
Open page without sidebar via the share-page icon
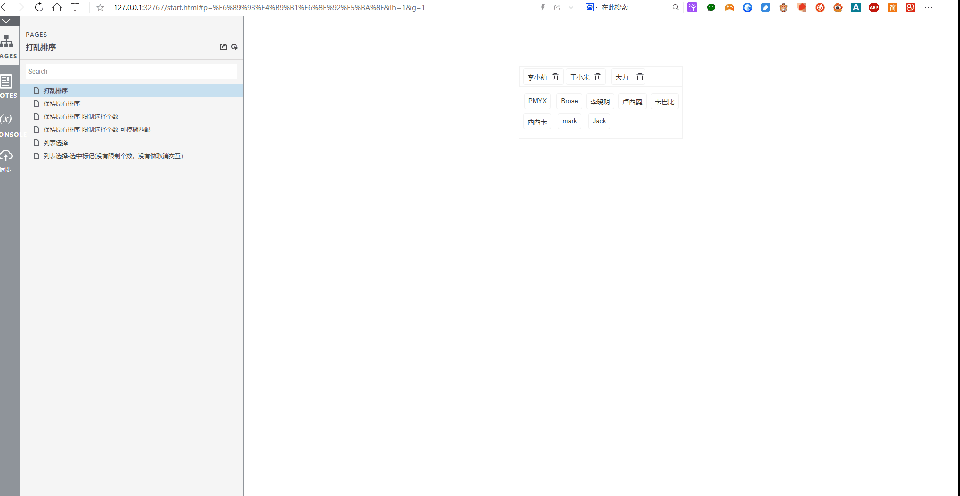[224, 47]
